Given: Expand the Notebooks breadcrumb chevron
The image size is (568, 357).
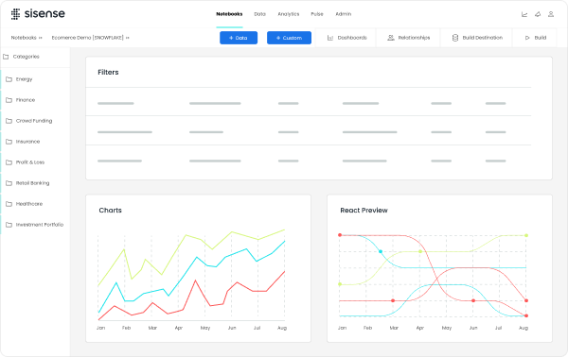Looking at the screenshot, I should 40,38.
